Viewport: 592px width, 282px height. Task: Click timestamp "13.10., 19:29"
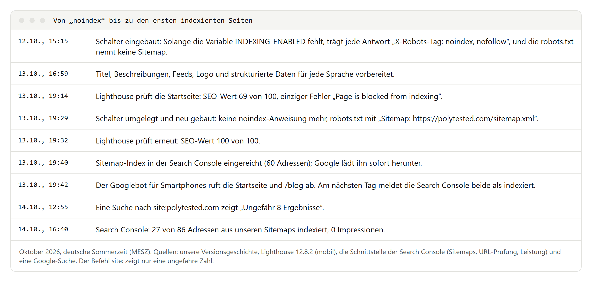point(43,118)
